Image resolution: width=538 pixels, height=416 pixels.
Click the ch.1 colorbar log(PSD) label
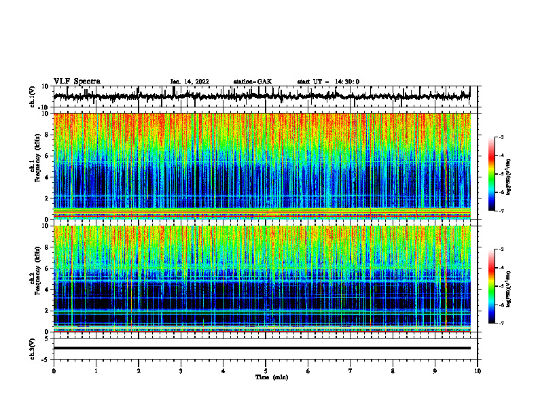(508, 177)
